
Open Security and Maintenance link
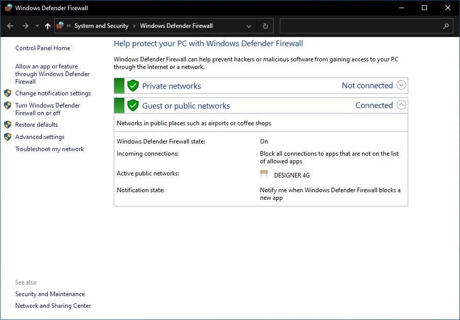pyautogui.click(x=50, y=294)
